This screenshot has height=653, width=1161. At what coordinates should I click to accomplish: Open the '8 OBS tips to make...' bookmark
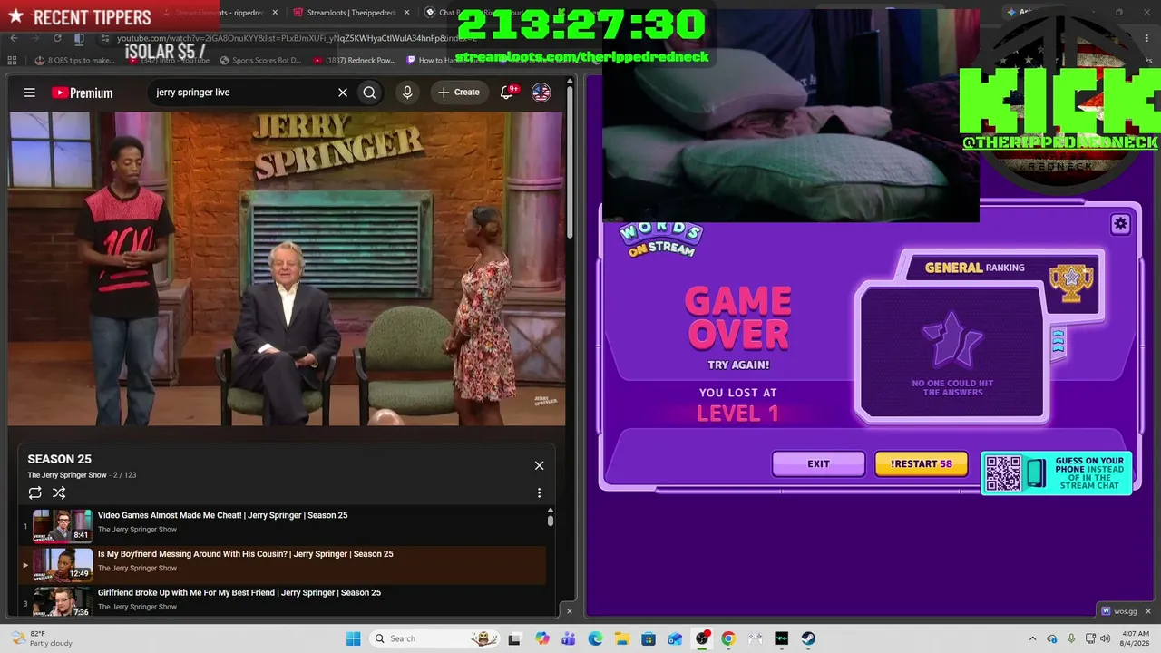click(75, 61)
